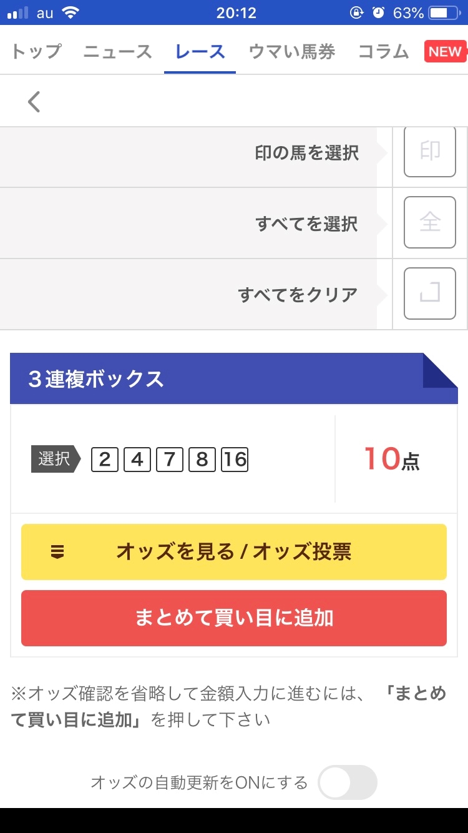
Task: Select the レース tab
Action: click(x=200, y=52)
